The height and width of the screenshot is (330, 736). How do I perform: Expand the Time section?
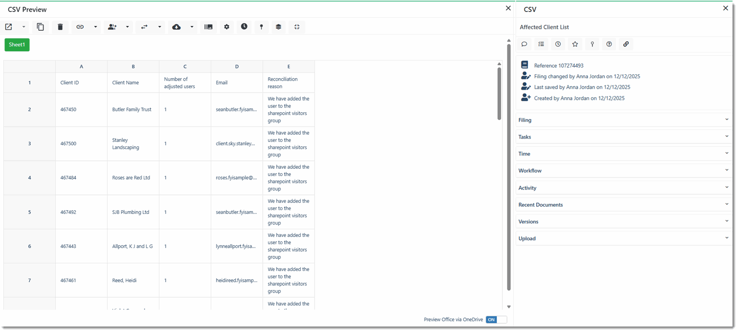click(624, 153)
